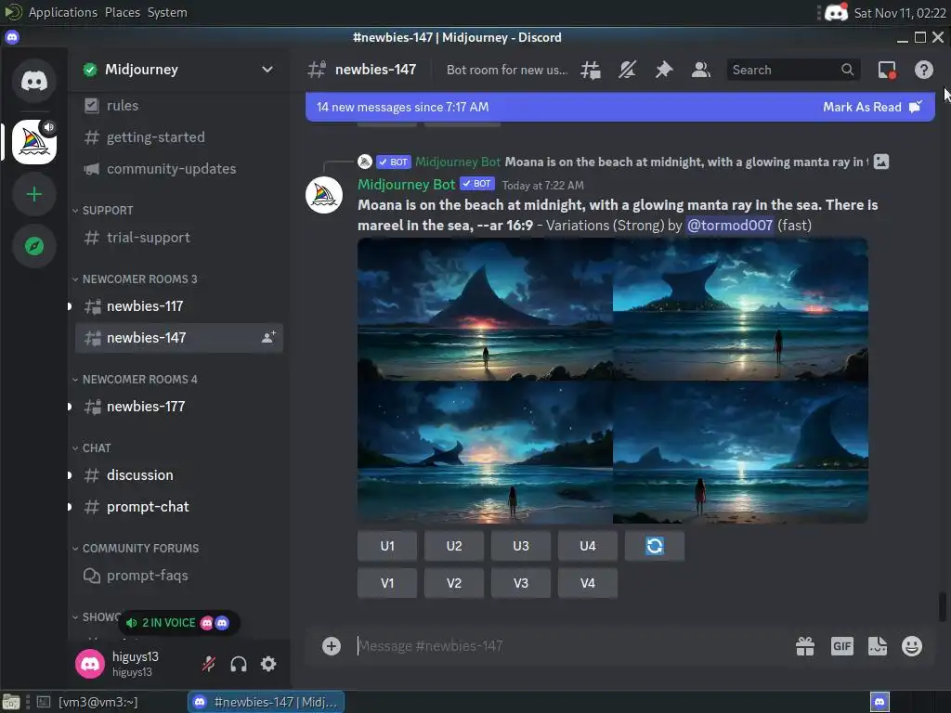Open the emoji picker
The height and width of the screenshot is (713, 951).
912,646
